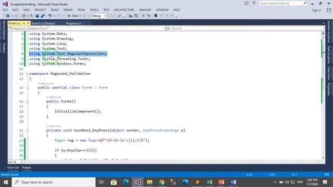Open the BUILD menu

tap(55, 10)
